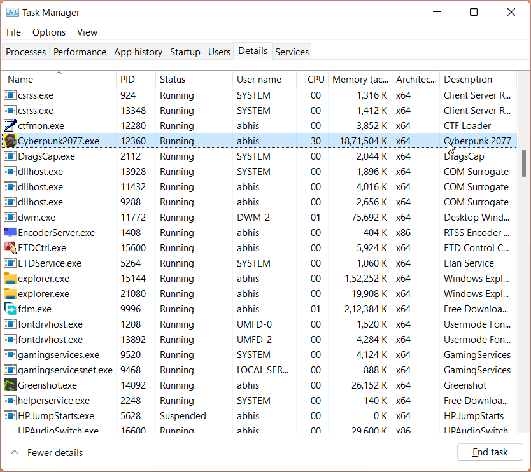Screen dimensions: 531x472
Task: Click PID 12360 of Cyberpunk2077.exe
Action: (x=133, y=141)
